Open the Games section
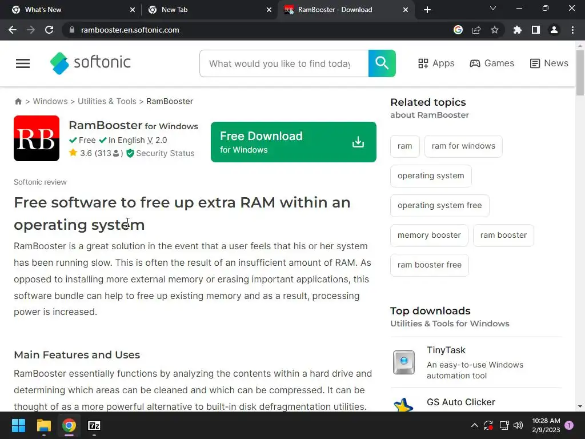Image resolution: width=585 pixels, height=439 pixels. coord(492,63)
